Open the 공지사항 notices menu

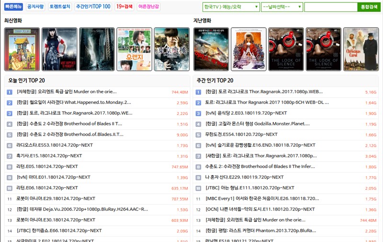35,7
